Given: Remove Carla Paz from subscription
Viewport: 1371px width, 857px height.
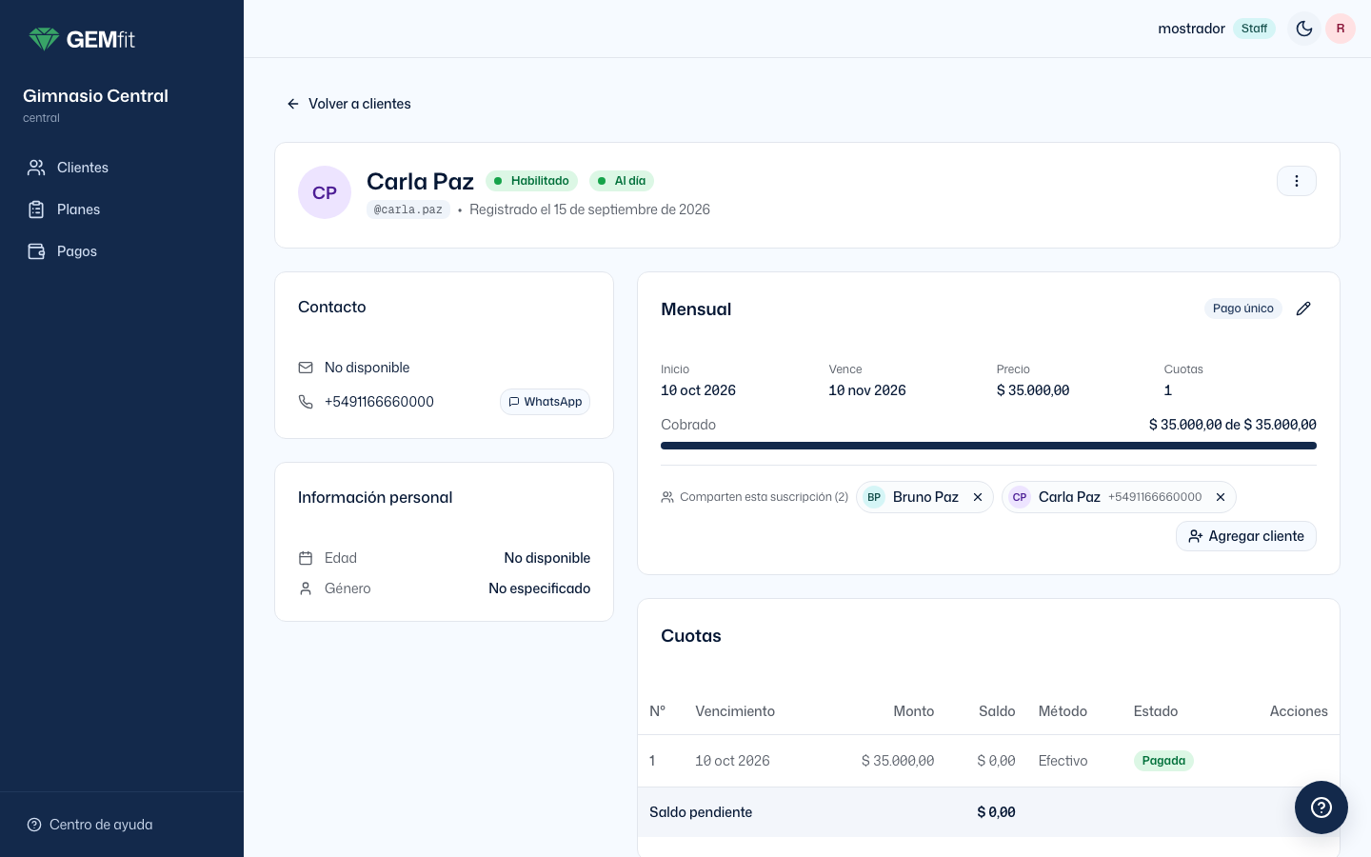Looking at the screenshot, I should (x=1221, y=497).
